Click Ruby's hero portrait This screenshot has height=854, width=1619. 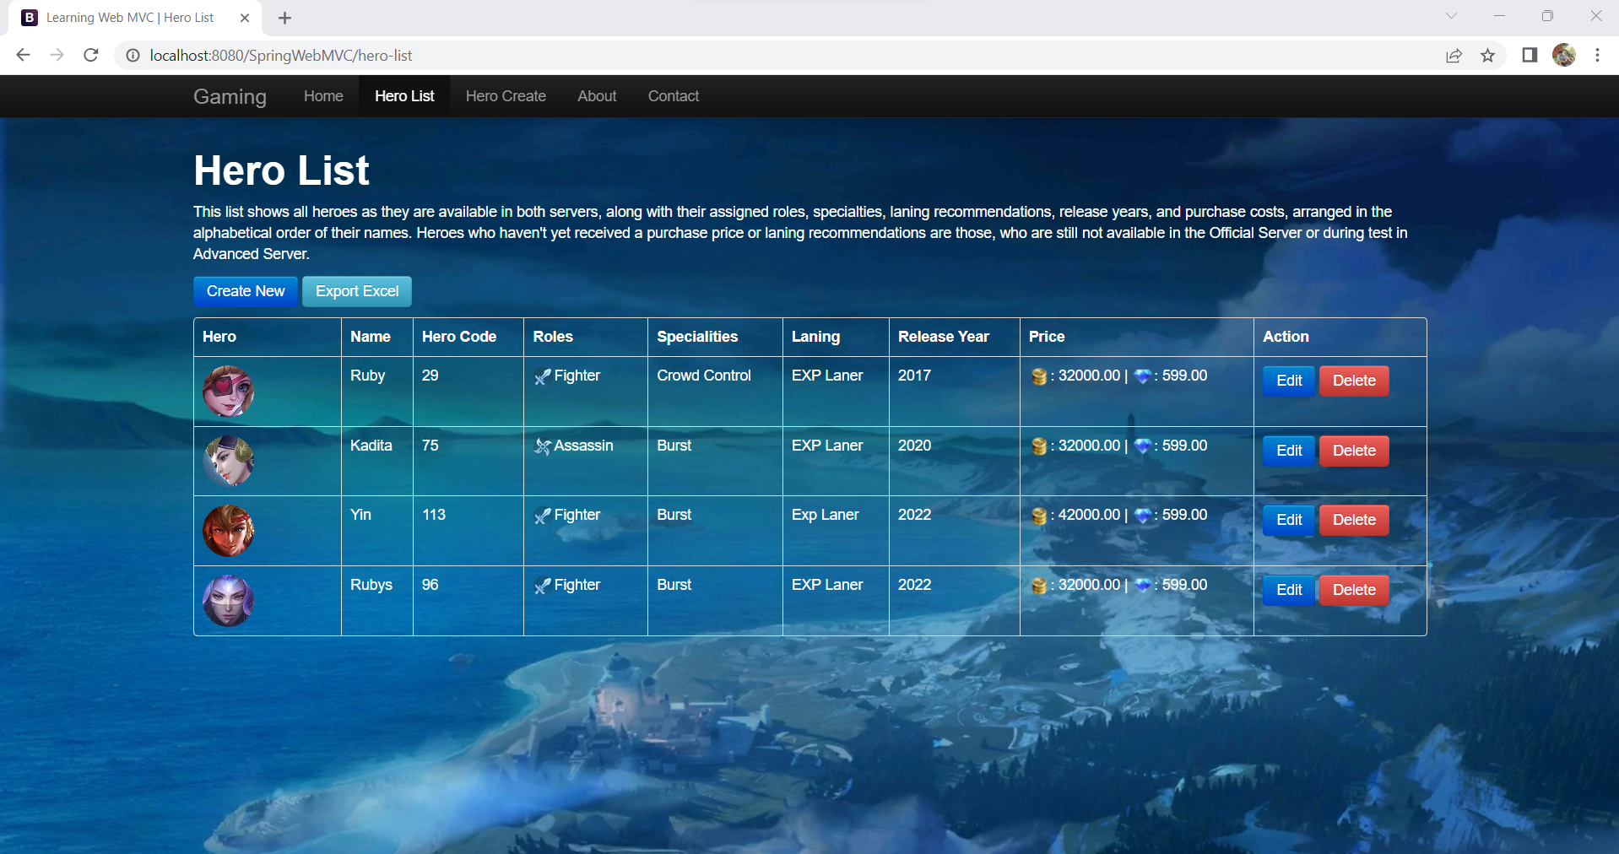point(228,392)
